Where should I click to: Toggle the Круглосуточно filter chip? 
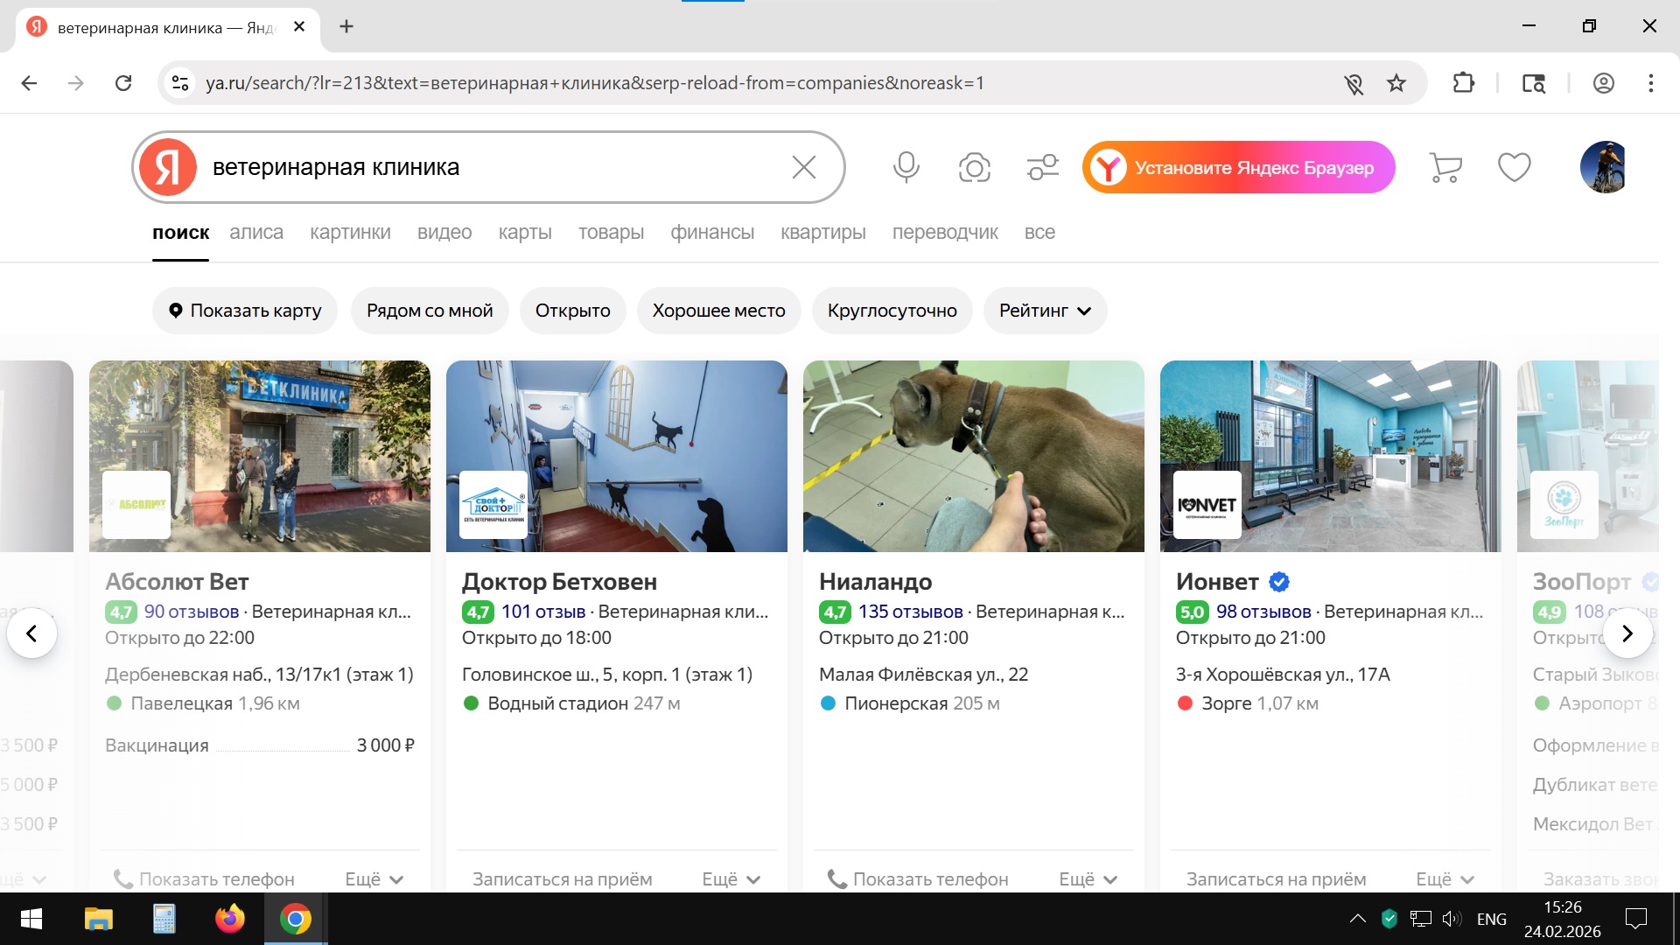[x=892, y=311]
